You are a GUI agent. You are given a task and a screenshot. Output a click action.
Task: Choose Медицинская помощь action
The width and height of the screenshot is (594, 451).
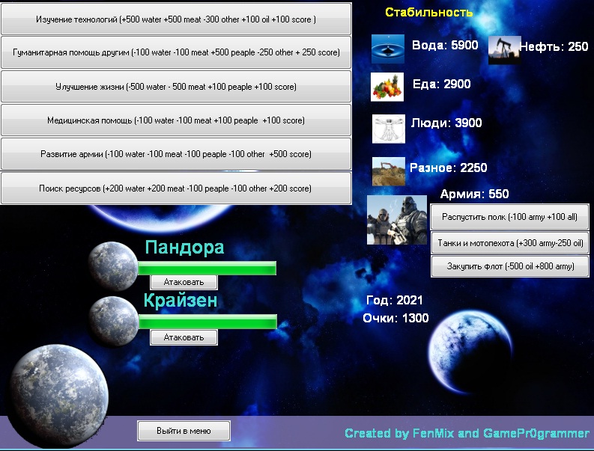click(176, 120)
